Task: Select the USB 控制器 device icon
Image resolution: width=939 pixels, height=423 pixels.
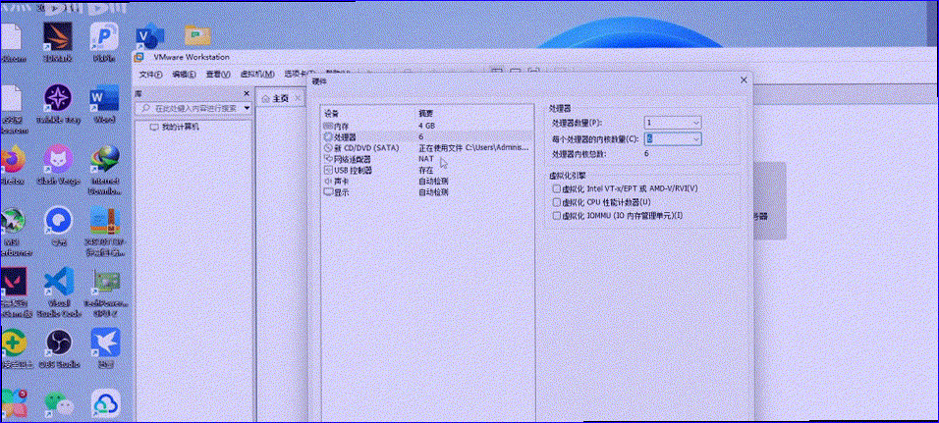Action: [x=328, y=170]
